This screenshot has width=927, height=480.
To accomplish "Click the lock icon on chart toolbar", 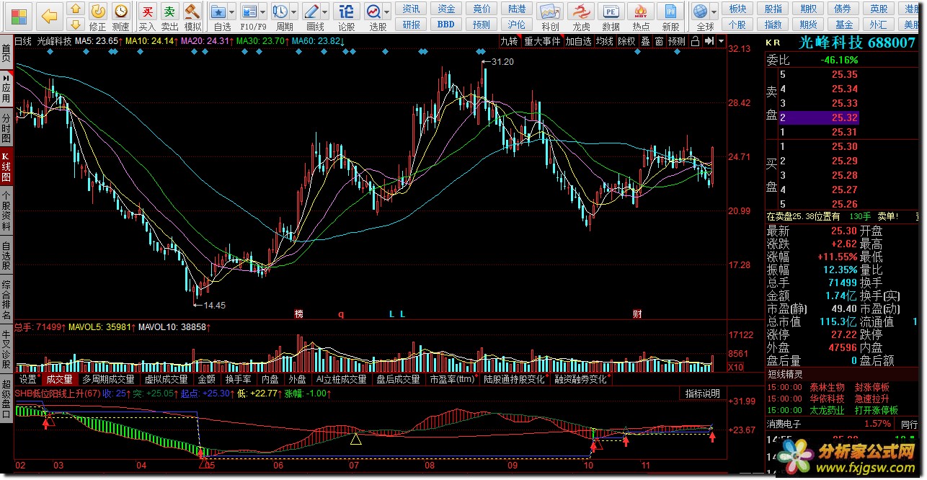I will coord(694,41).
